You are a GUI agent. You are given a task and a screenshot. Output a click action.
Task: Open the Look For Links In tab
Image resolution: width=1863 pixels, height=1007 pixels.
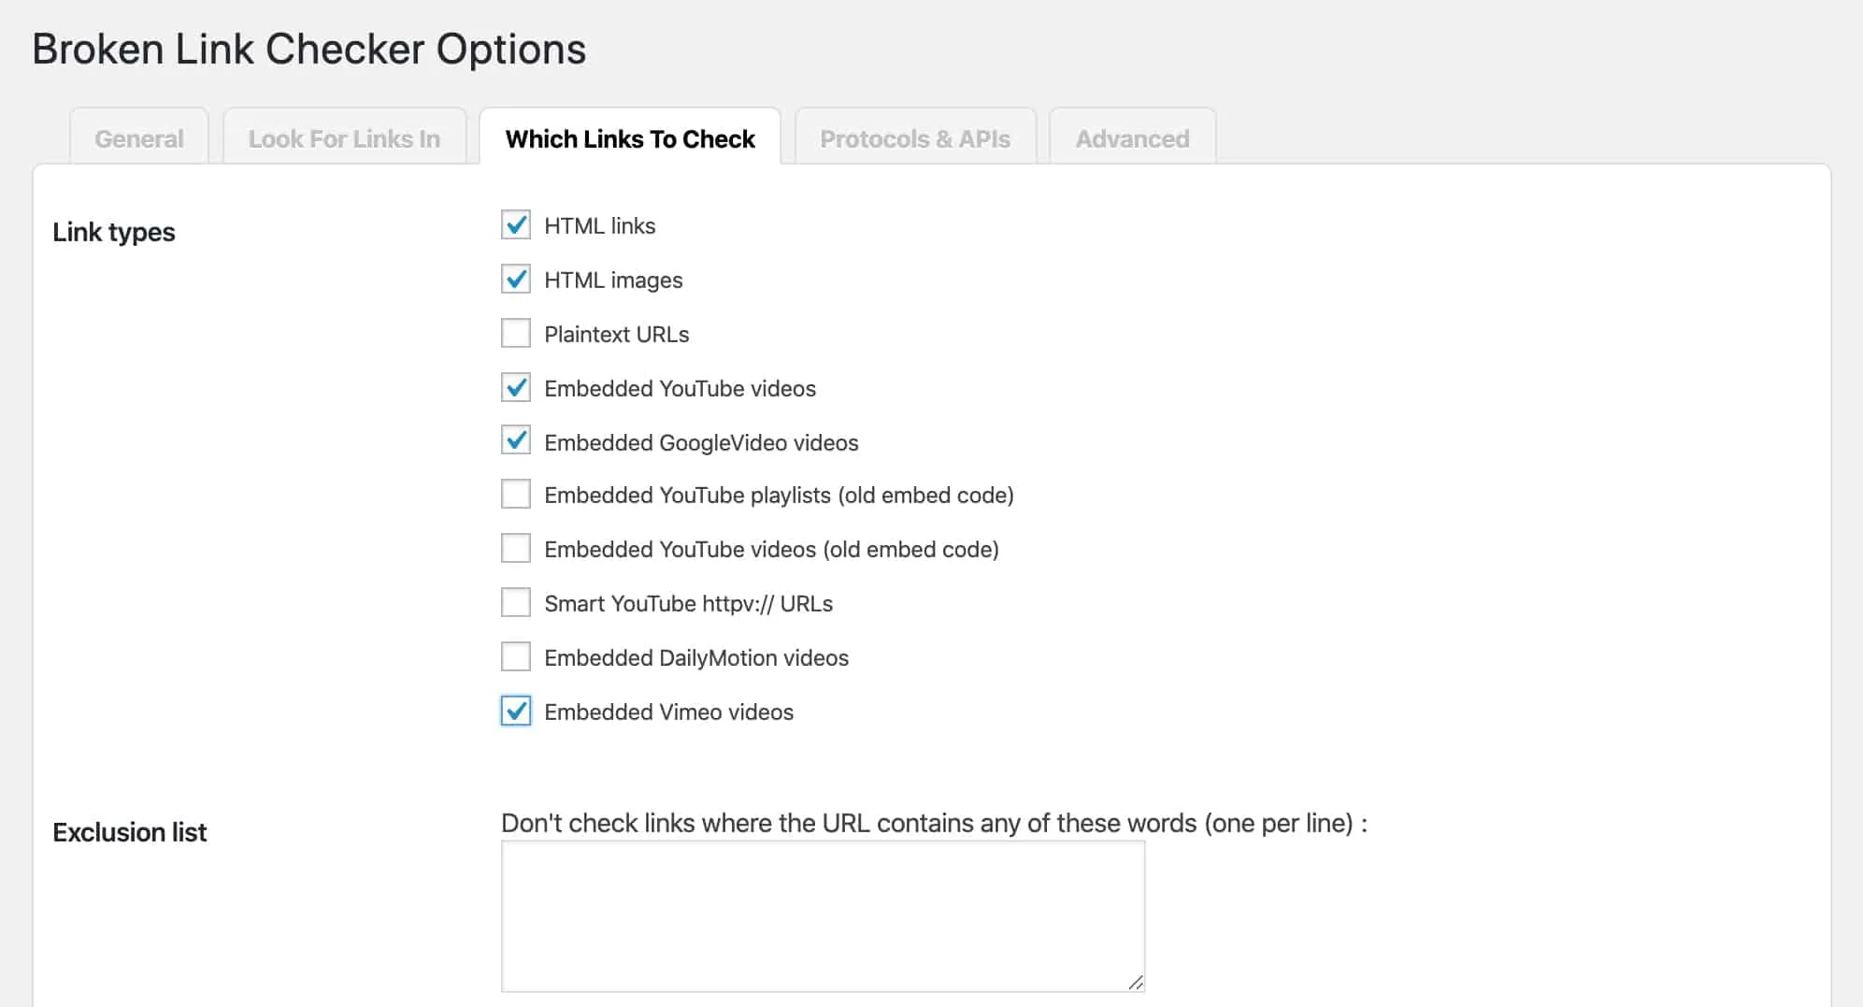344,138
